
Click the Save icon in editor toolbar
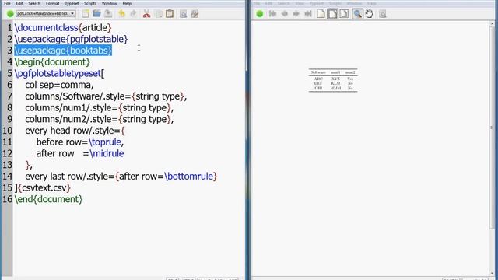[108, 14]
